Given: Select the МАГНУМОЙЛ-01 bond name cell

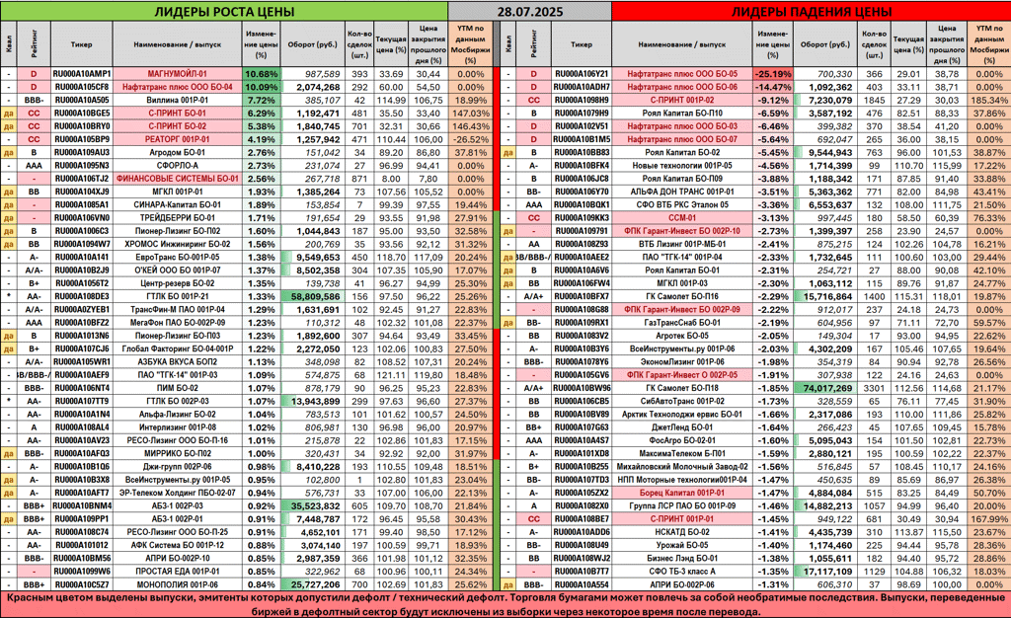Looking at the screenshot, I should pos(177,74).
